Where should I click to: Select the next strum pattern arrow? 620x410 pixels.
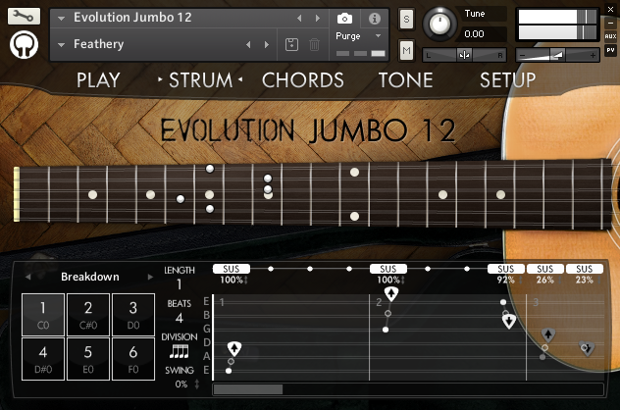[150, 277]
